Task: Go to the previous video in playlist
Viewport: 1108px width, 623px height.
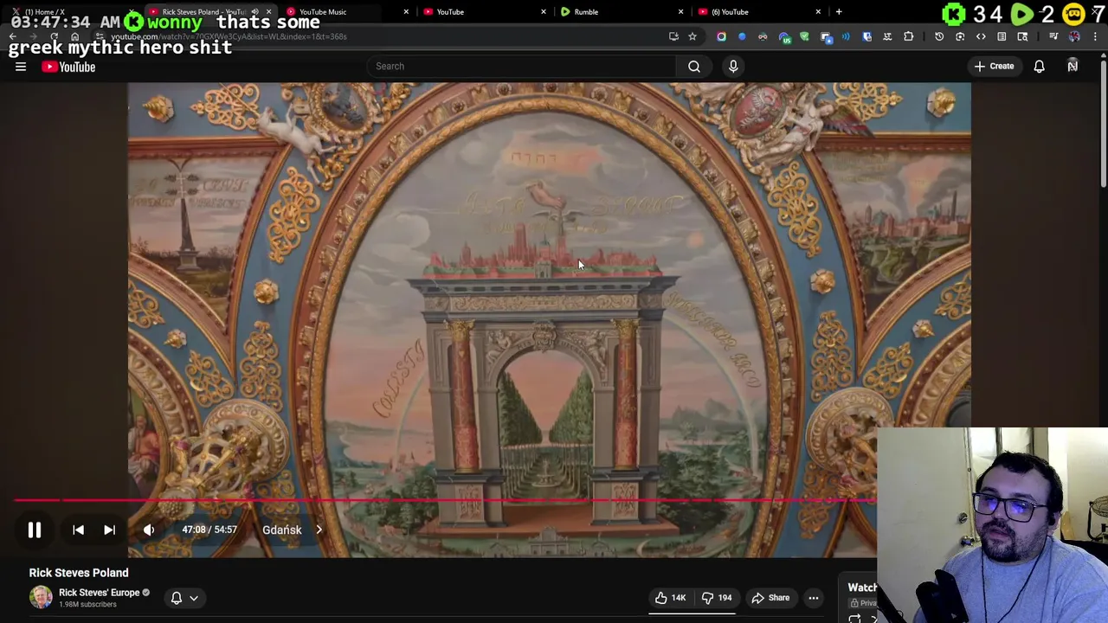Action: click(x=78, y=530)
